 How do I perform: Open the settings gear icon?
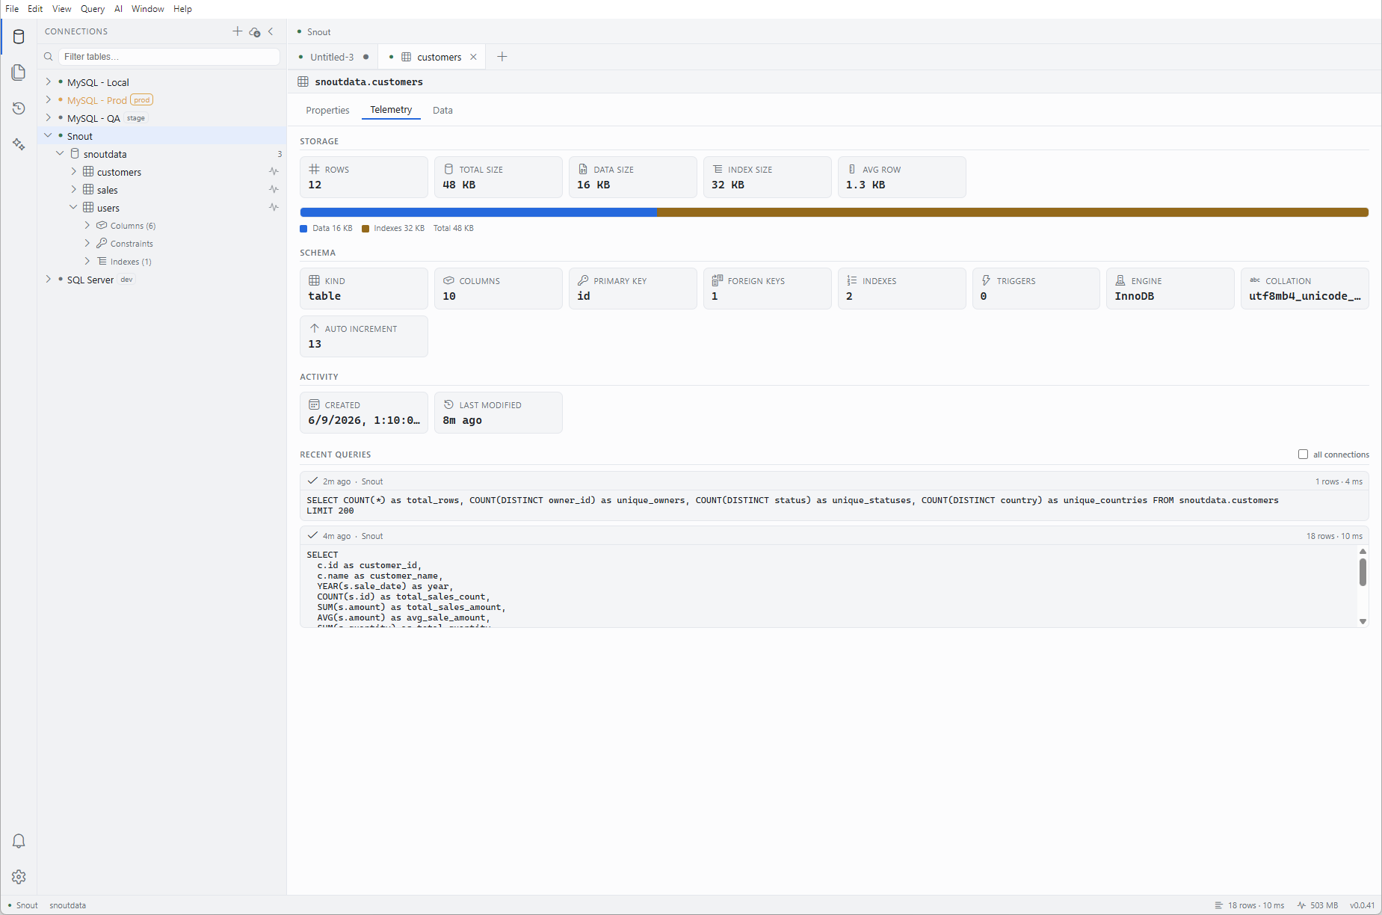[19, 877]
